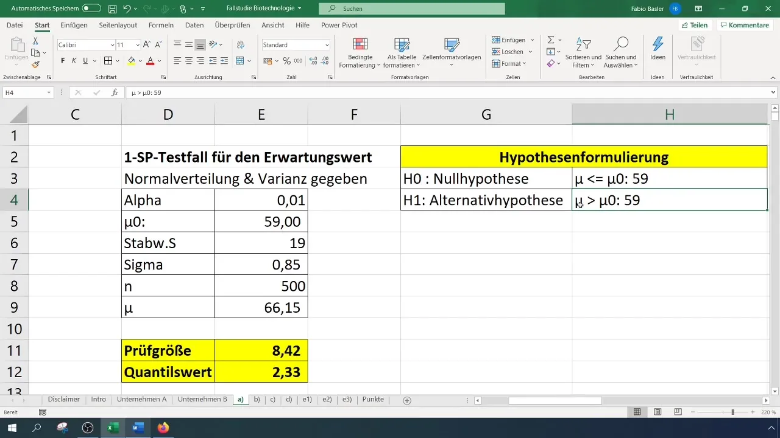Undo the last action

(127, 9)
